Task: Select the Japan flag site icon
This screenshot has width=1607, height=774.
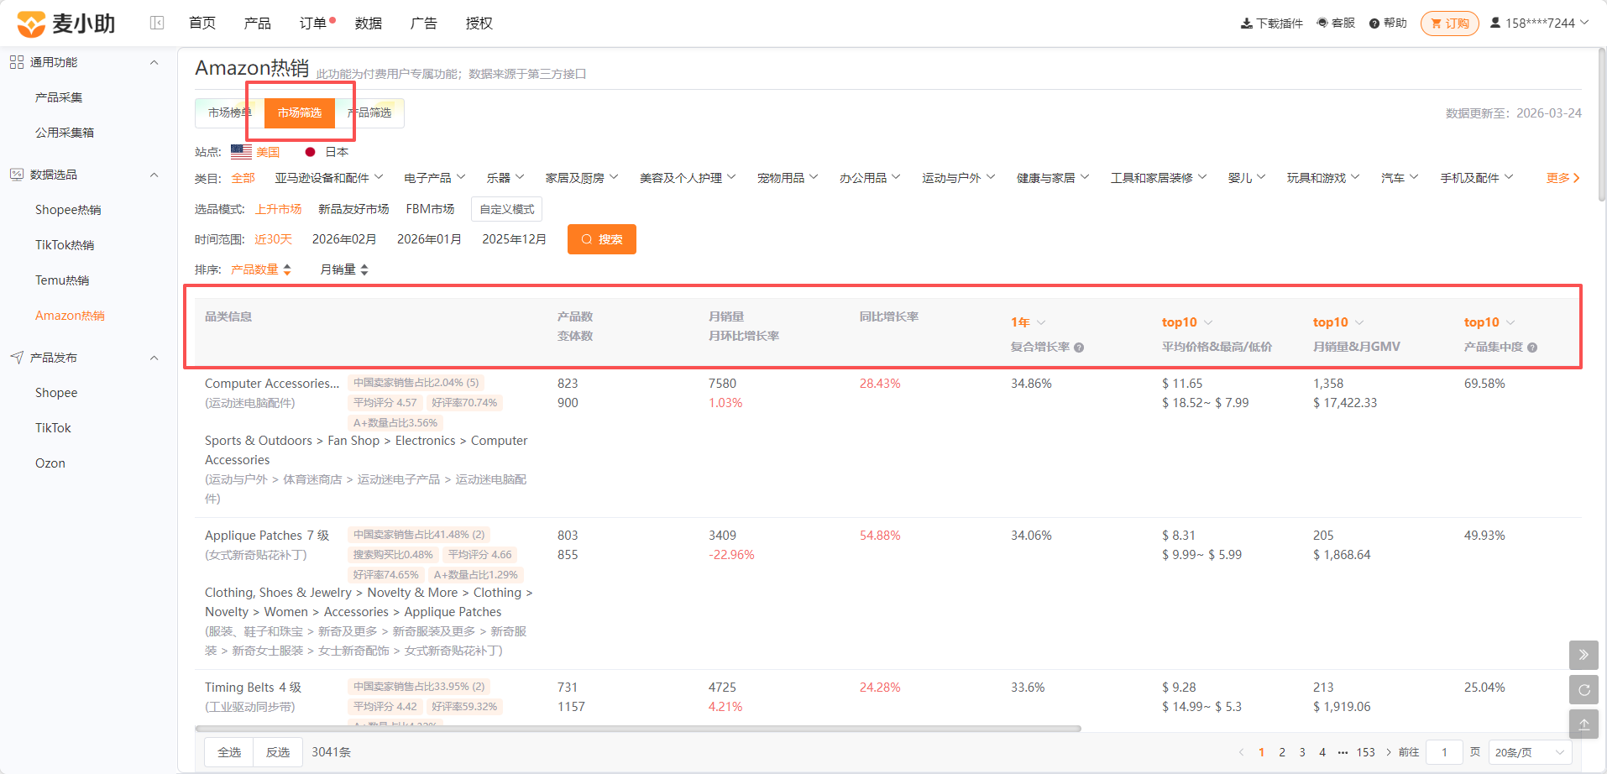Action: tap(310, 152)
